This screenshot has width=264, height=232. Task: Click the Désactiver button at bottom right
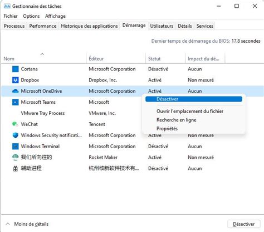pos(243,224)
